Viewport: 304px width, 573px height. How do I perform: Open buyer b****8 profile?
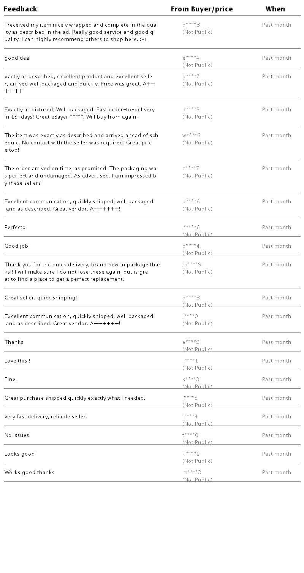point(191,25)
